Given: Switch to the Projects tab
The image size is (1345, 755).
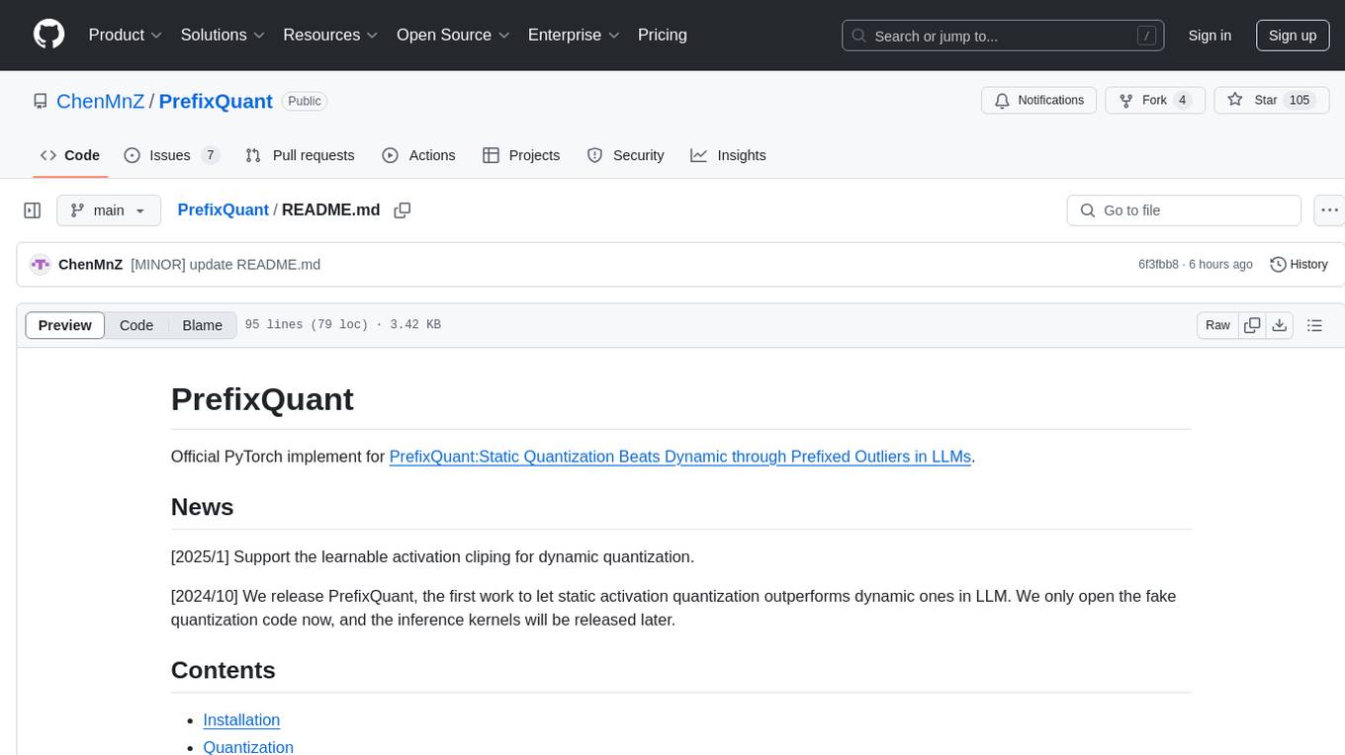Looking at the screenshot, I should [521, 155].
